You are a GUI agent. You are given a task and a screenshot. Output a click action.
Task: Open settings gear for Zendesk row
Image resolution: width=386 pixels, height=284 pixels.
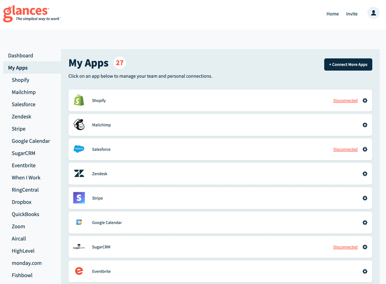click(365, 174)
